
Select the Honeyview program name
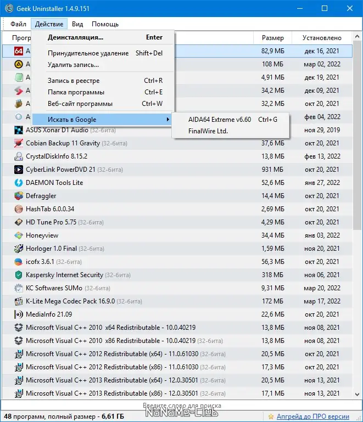coord(42,235)
